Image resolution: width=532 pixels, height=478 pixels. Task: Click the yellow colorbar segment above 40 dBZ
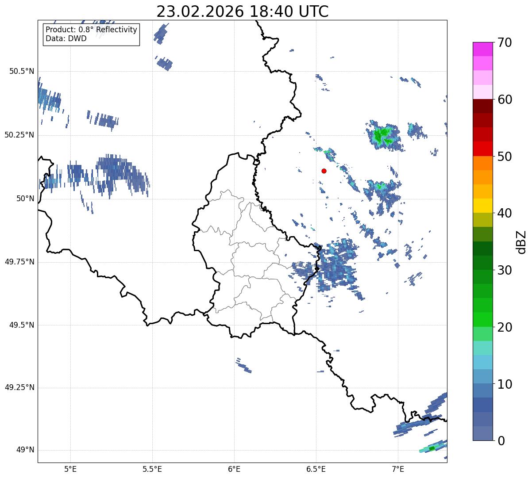[x=482, y=206]
